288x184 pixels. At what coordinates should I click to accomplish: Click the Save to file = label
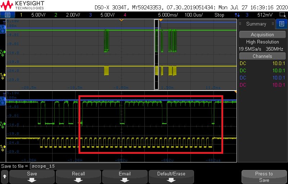point(14,166)
